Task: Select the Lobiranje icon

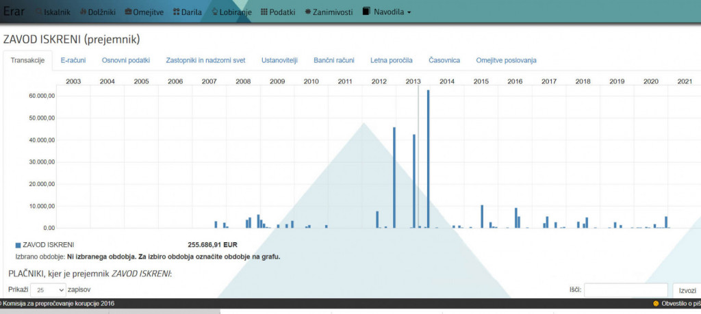Action: click(x=215, y=12)
